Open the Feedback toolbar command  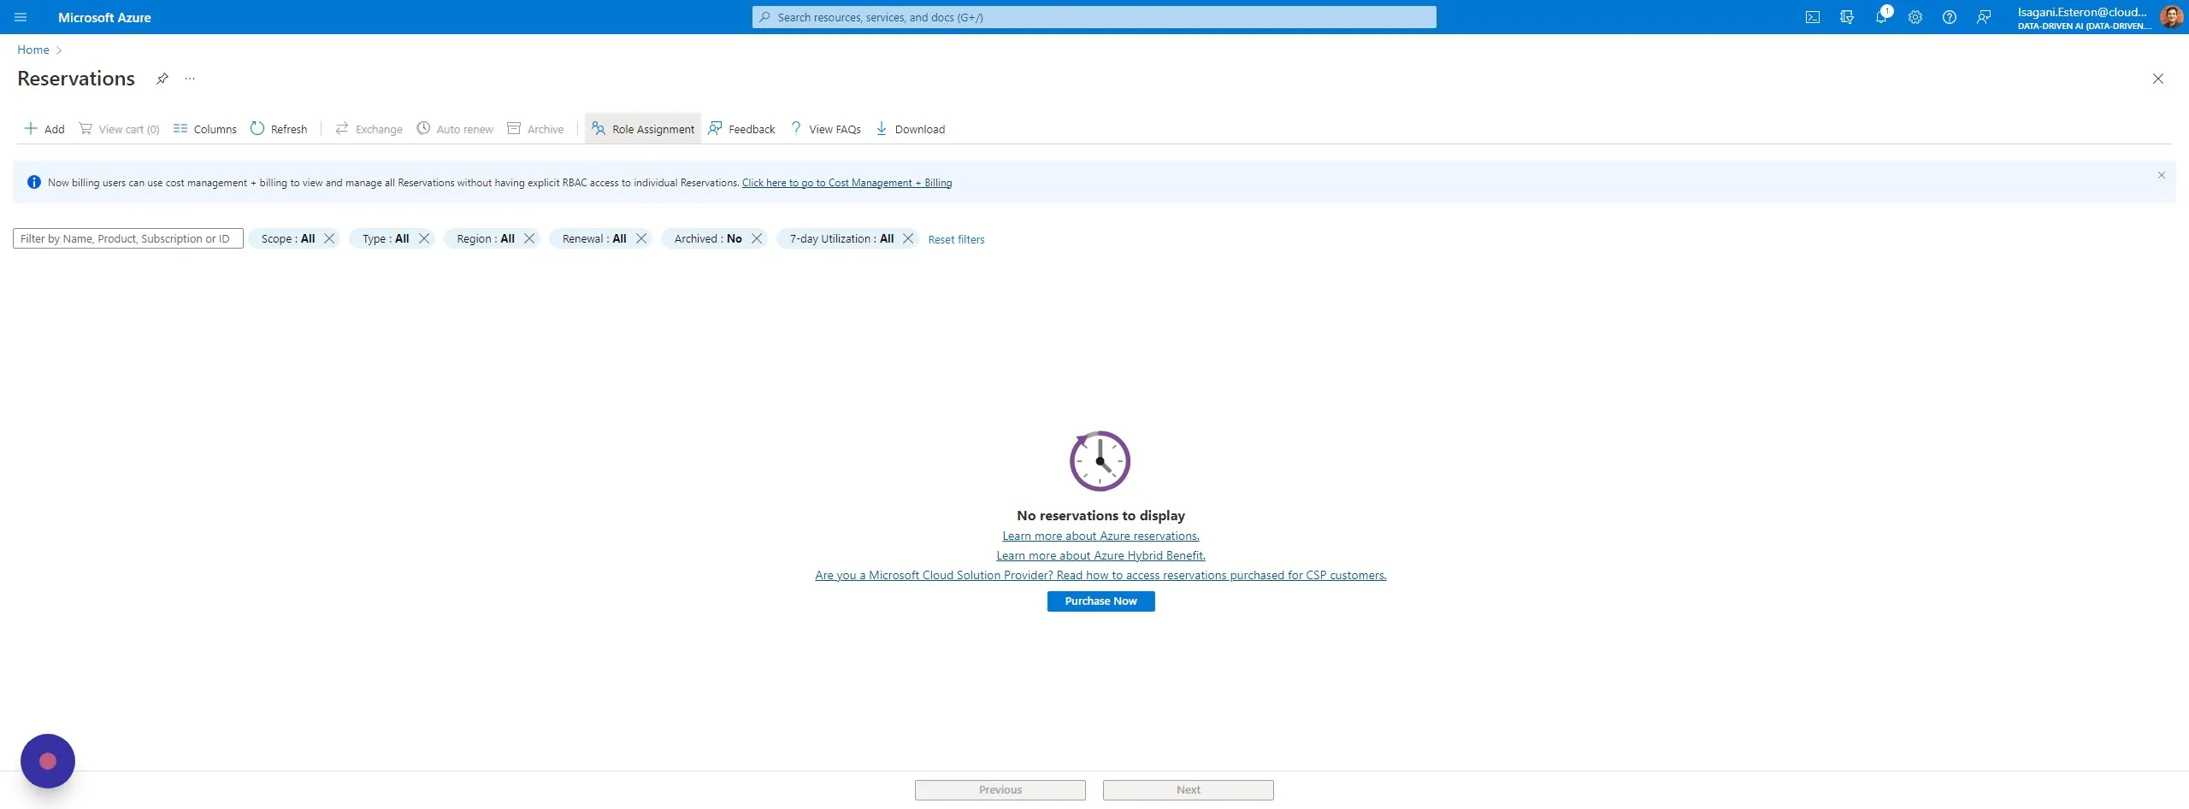(741, 129)
